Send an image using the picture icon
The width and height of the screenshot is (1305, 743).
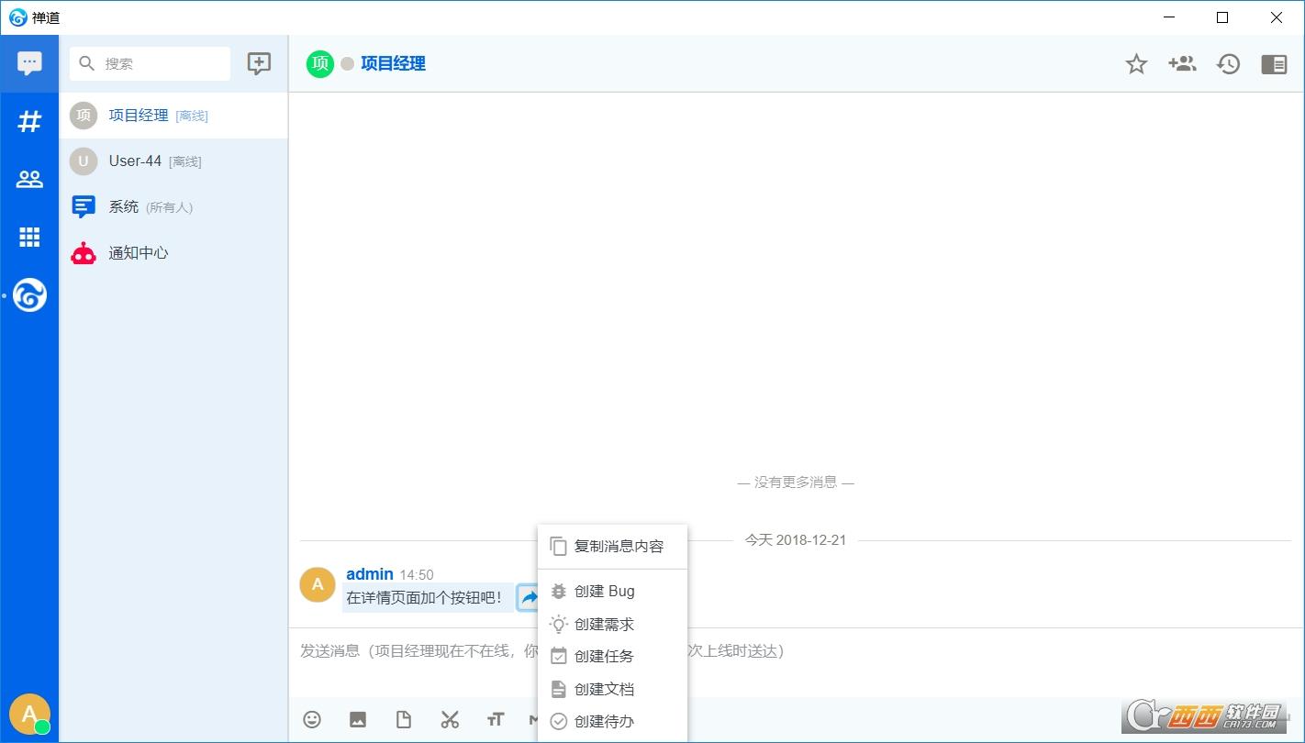point(358,720)
